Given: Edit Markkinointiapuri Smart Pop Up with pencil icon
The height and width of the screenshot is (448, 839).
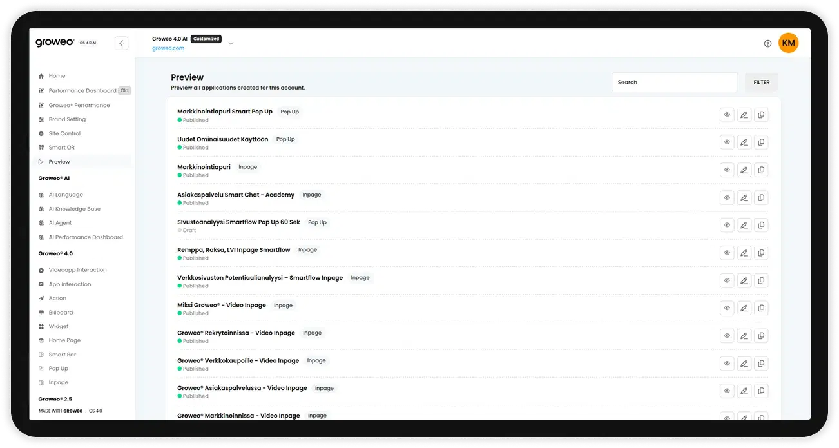Looking at the screenshot, I should click(744, 115).
